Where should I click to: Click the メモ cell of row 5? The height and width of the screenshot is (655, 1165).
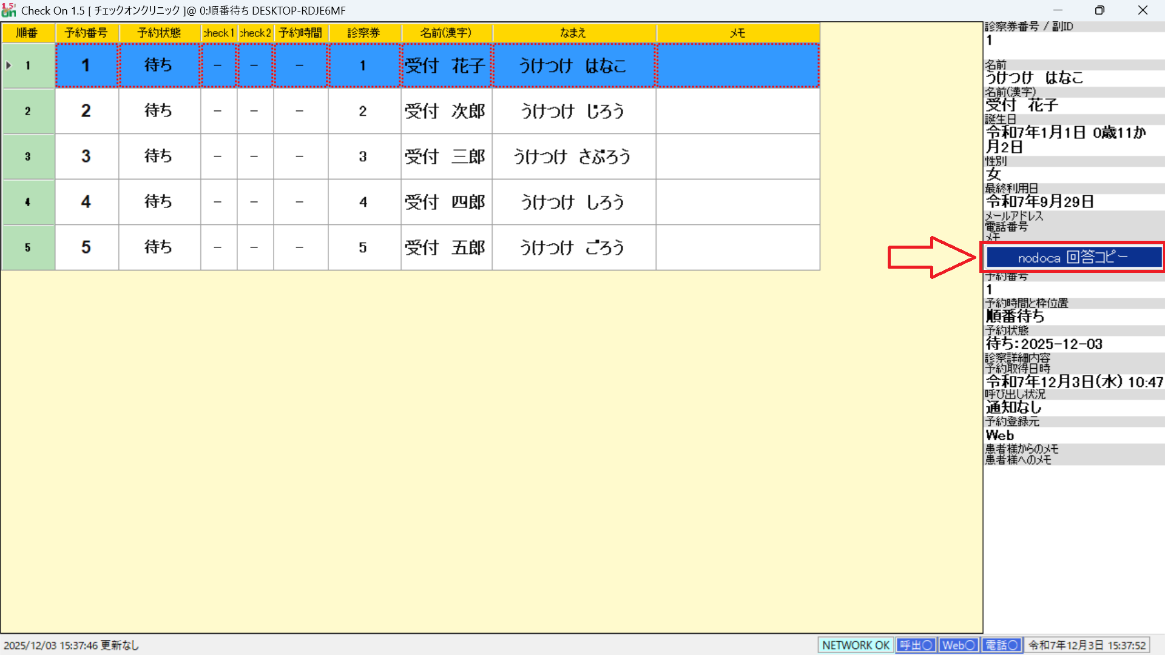point(737,247)
